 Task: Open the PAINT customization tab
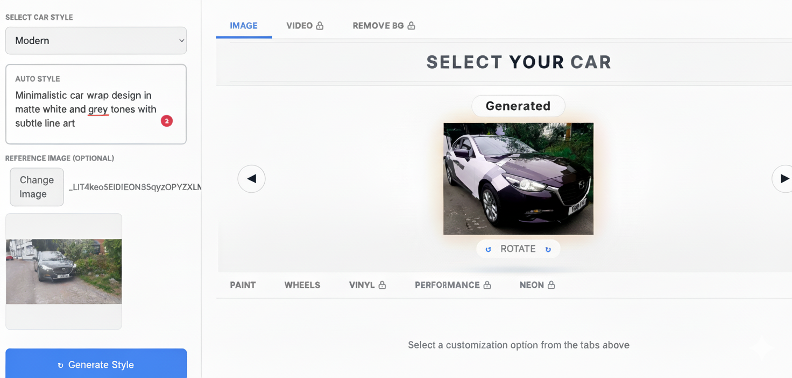tap(243, 285)
